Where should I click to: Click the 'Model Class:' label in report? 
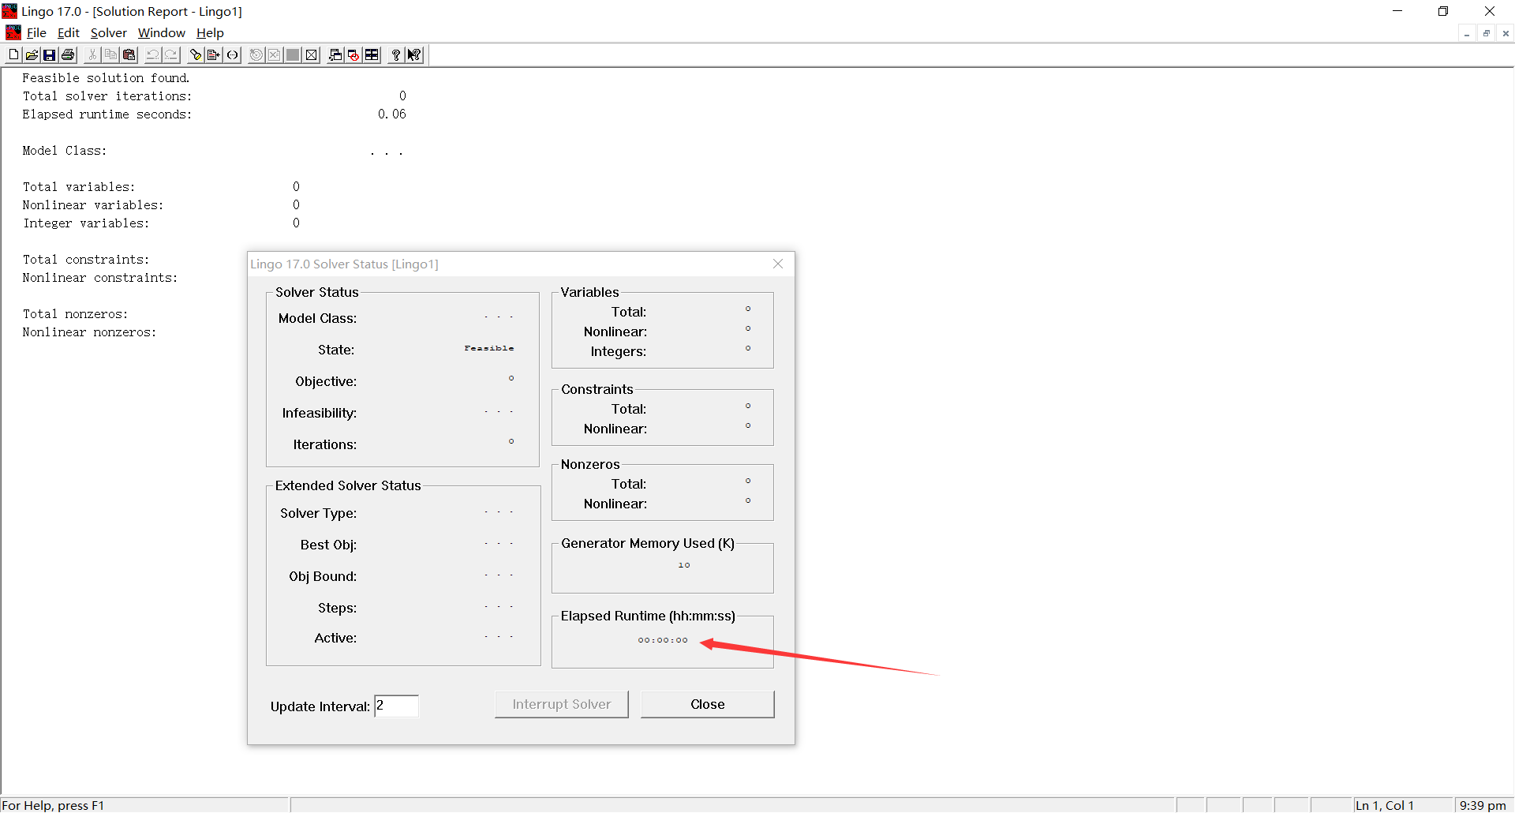pos(64,151)
